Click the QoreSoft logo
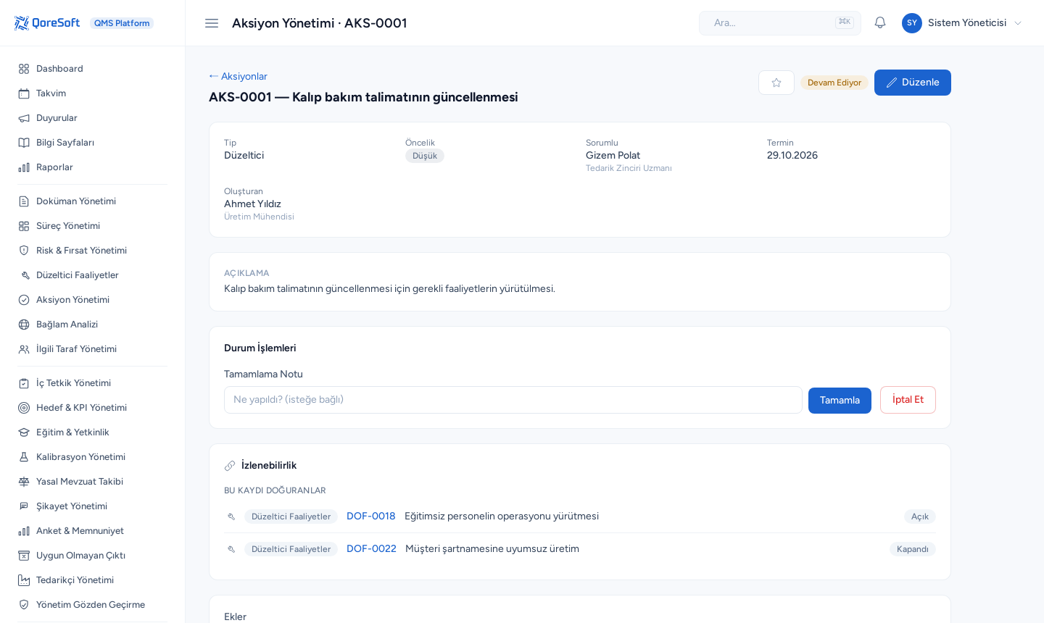Image resolution: width=1044 pixels, height=623 pixels. pyautogui.click(x=47, y=23)
